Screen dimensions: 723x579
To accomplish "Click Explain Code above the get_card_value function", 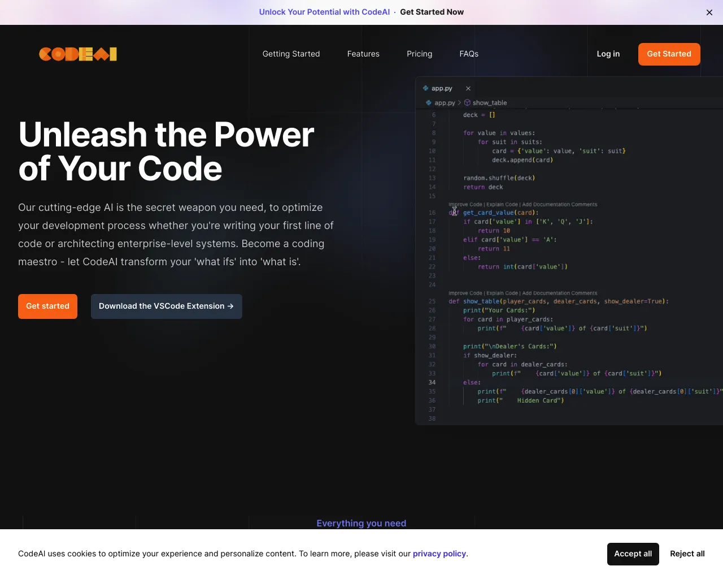I will [x=502, y=204].
